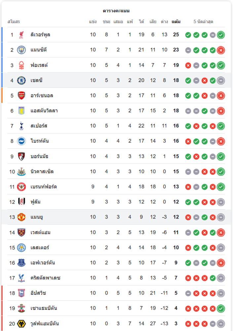The height and width of the screenshot is (331, 233).
Task: Open the นิวคาสเซิล team link
Action: coord(42,171)
